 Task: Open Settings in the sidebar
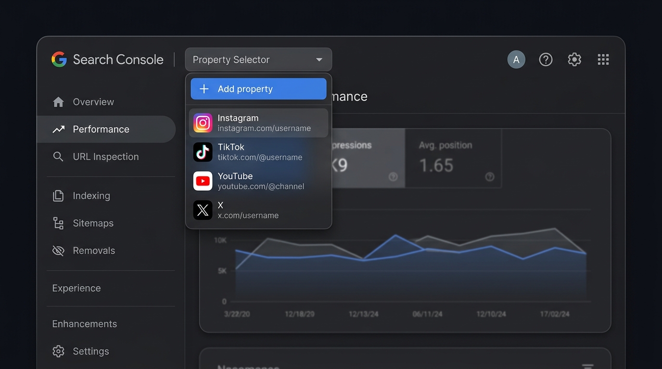tap(106, 351)
